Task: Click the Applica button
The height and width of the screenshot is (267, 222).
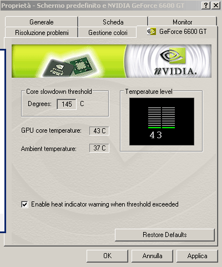Action: (197, 256)
